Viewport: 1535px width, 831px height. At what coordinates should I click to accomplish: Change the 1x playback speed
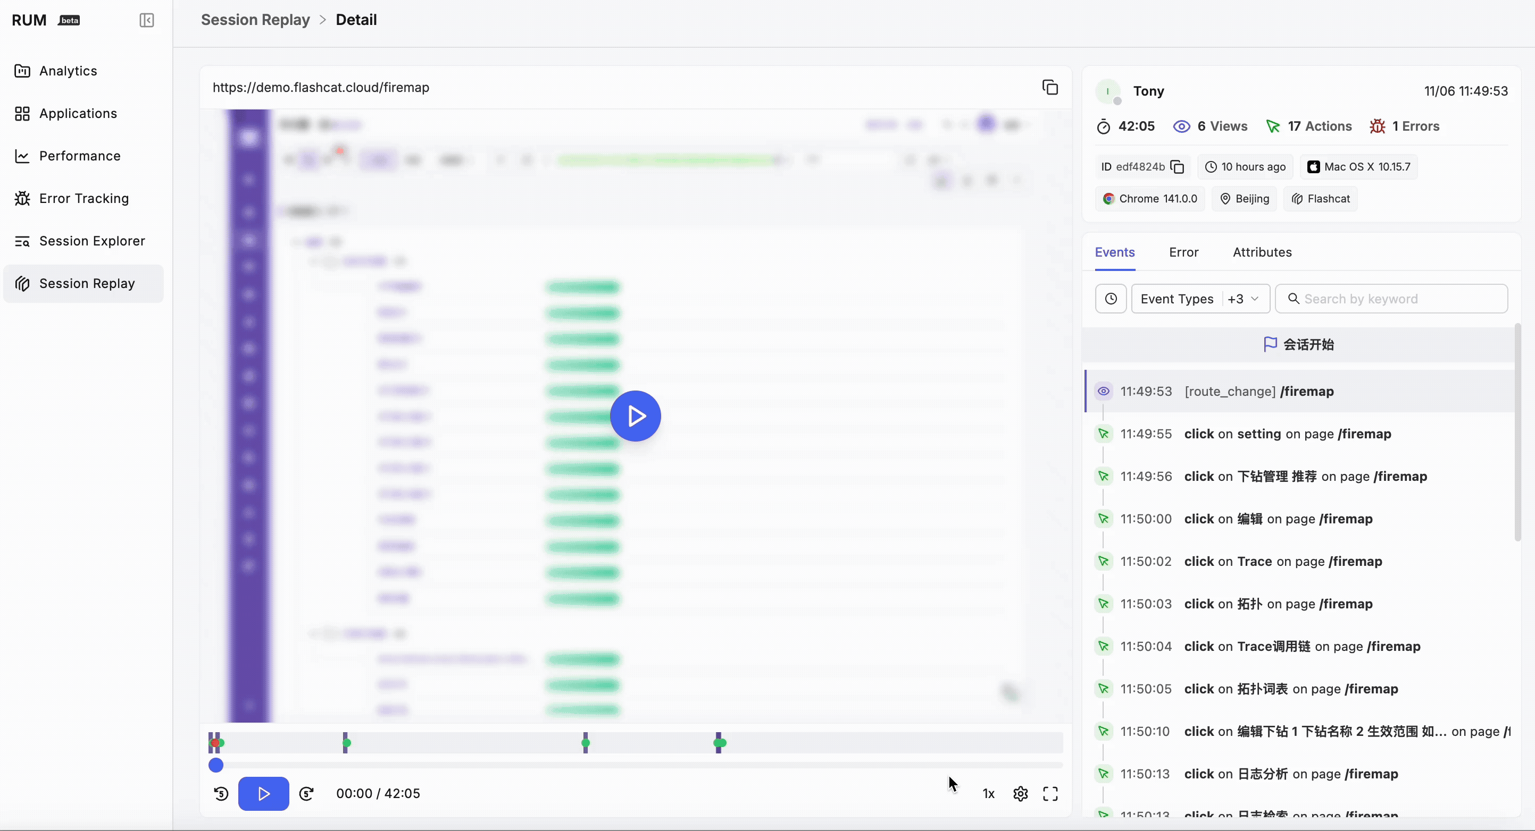[989, 793]
